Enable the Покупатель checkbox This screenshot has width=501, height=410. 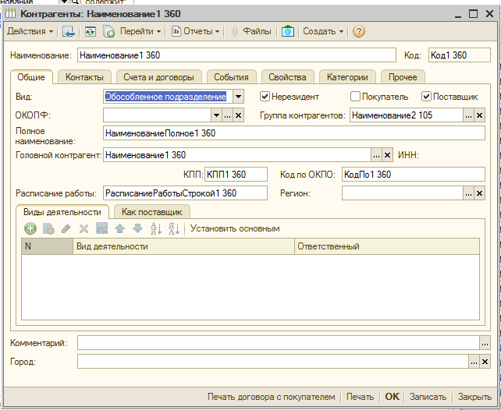click(x=356, y=97)
